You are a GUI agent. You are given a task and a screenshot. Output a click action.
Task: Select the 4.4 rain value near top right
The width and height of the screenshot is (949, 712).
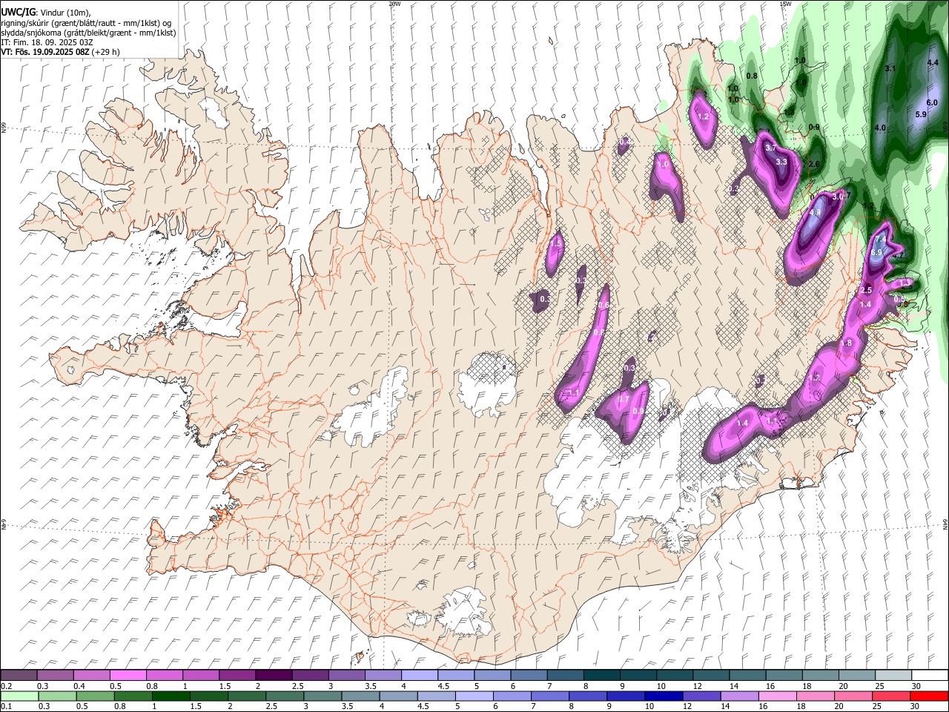933,63
